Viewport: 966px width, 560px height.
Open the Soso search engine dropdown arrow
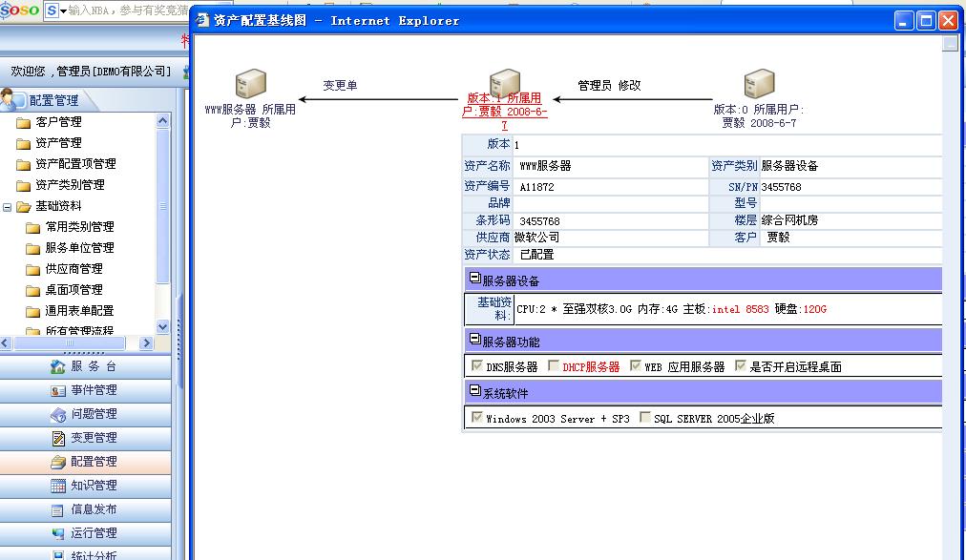pos(63,11)
